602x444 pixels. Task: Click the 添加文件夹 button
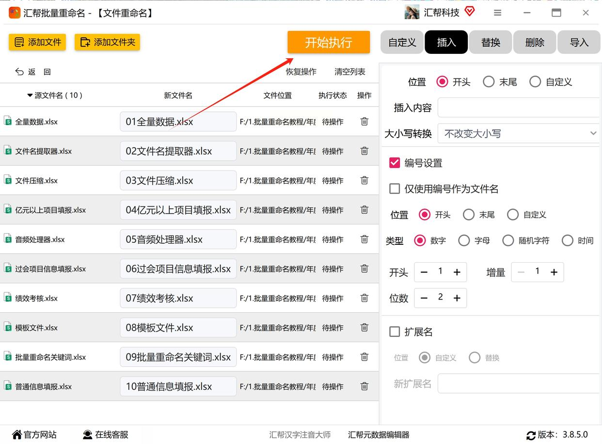point(107,42)
